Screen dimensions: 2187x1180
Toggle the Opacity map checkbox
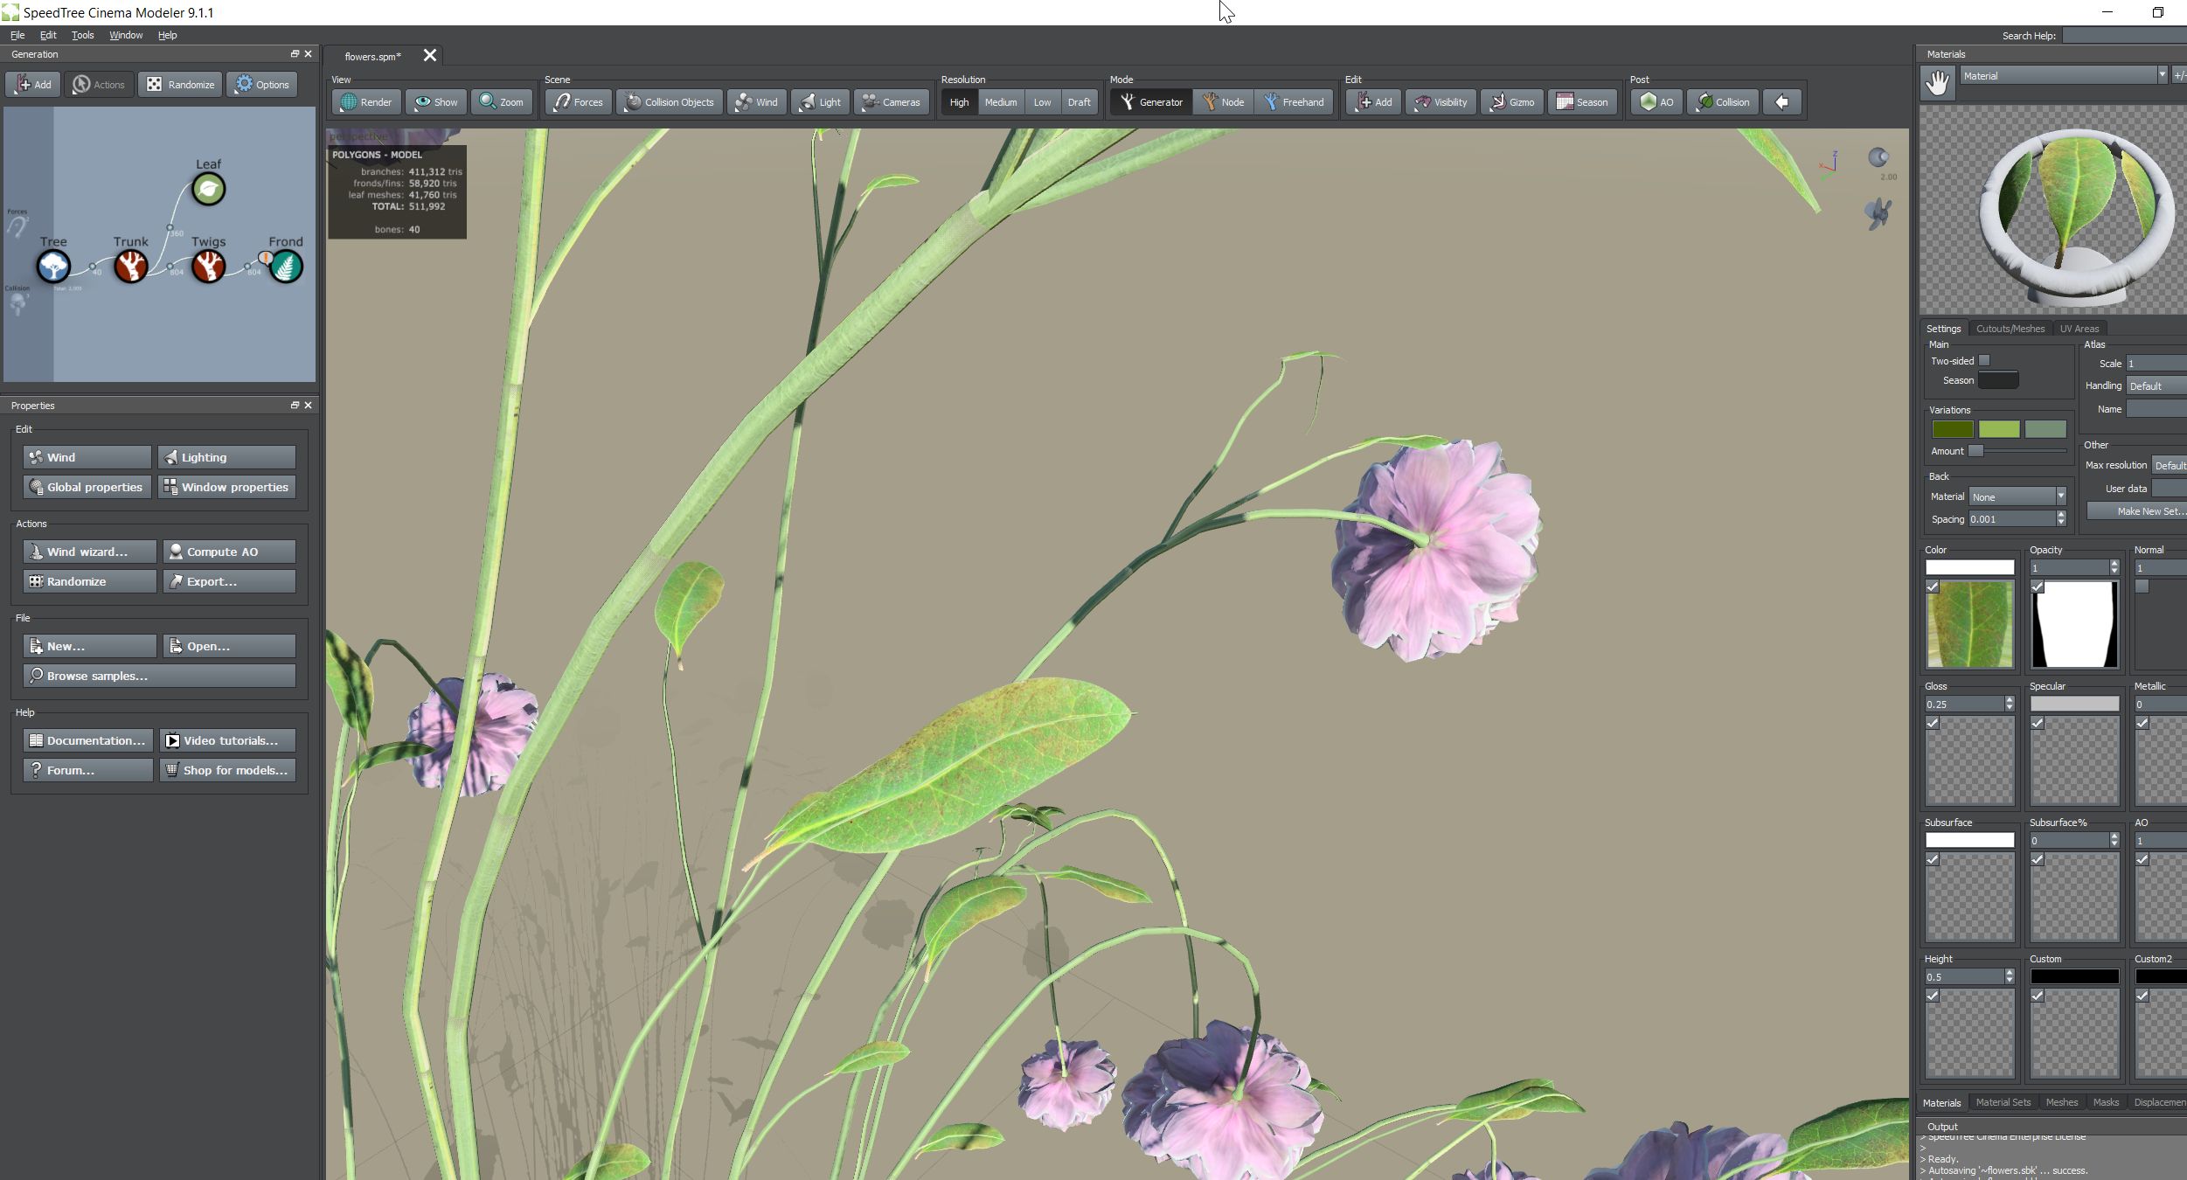[2038, 587]
